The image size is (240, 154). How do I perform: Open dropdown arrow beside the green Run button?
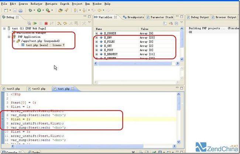click(43, 10)
